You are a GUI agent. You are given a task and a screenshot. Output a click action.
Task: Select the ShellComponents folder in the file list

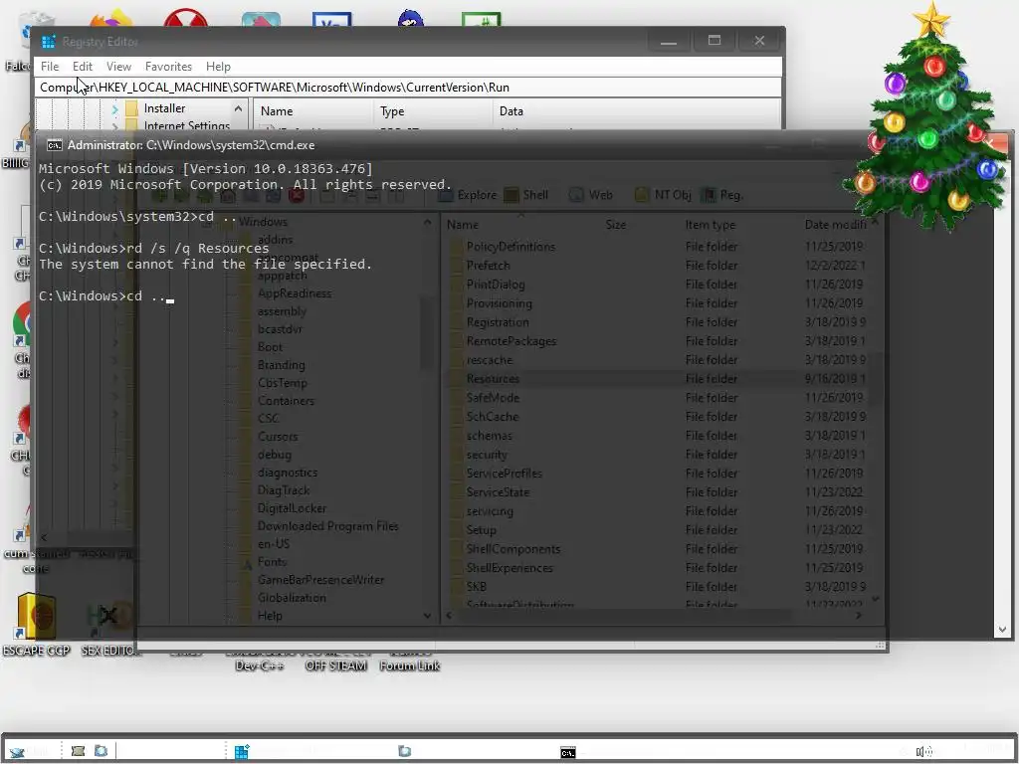(x=513, y=549)
